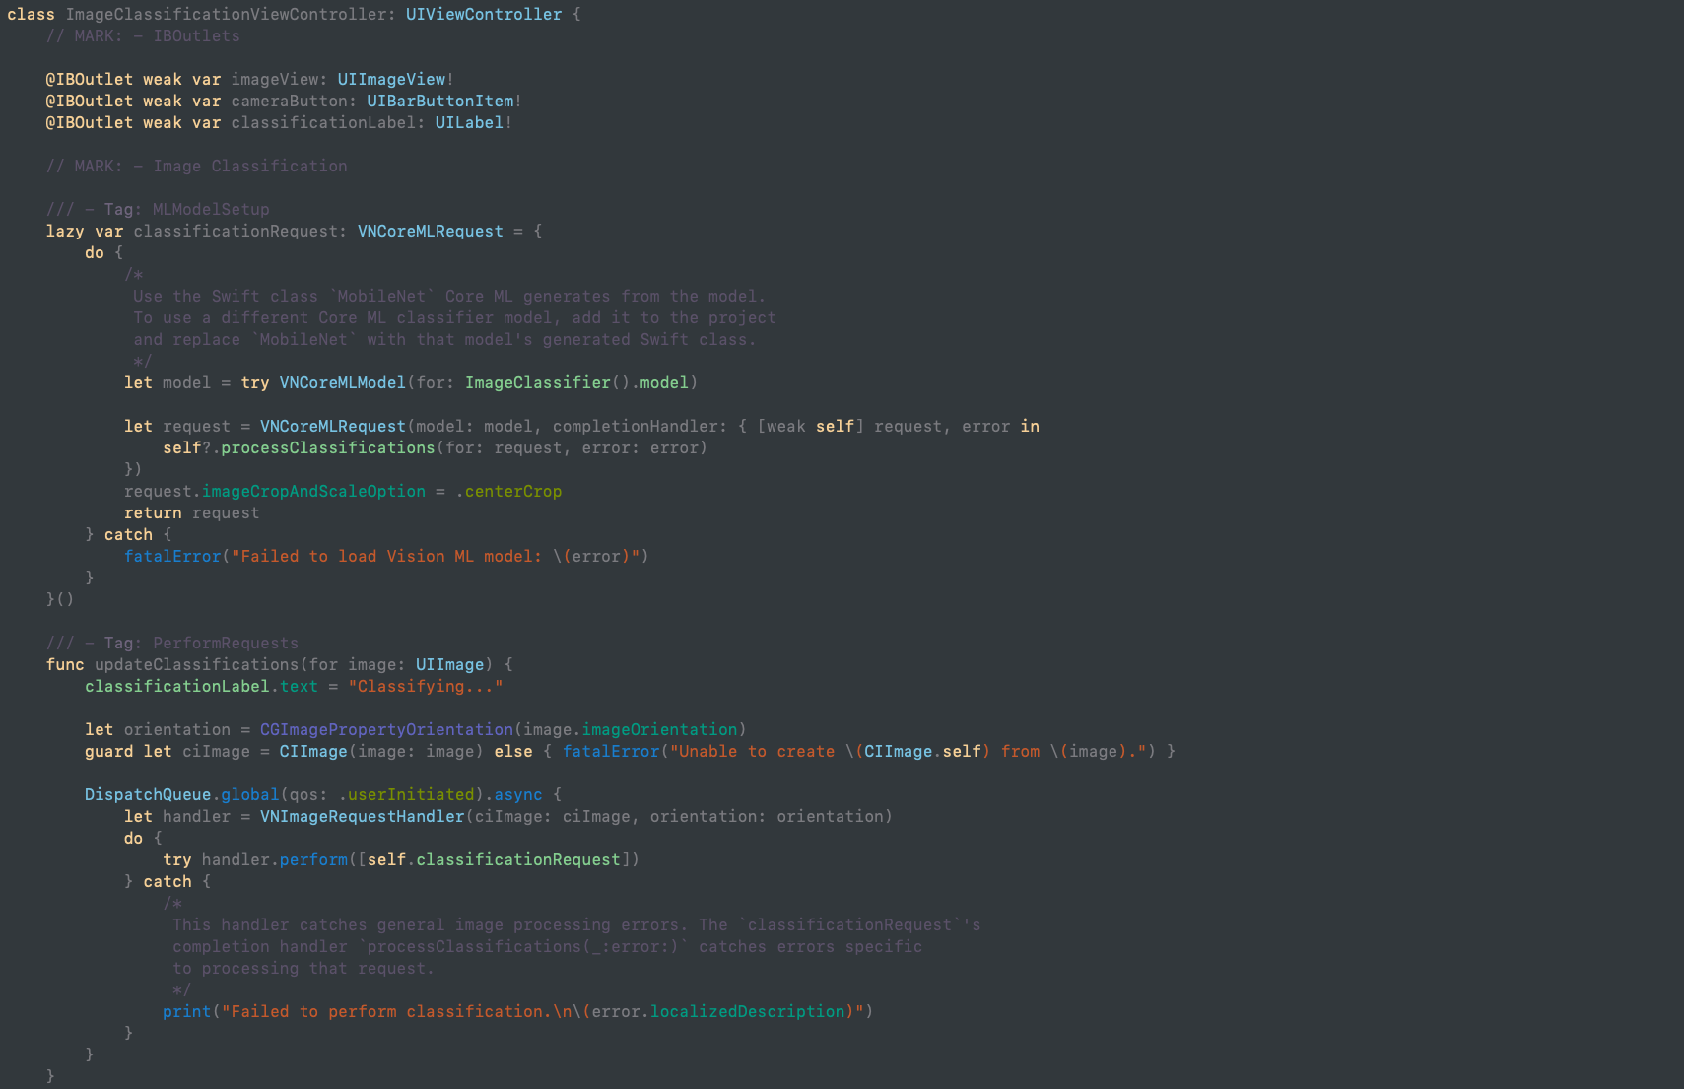Click the 'Use the Swift class `MobileNet`' comment line
This screenshot has width=1684, height=1089.
(449, 296)
